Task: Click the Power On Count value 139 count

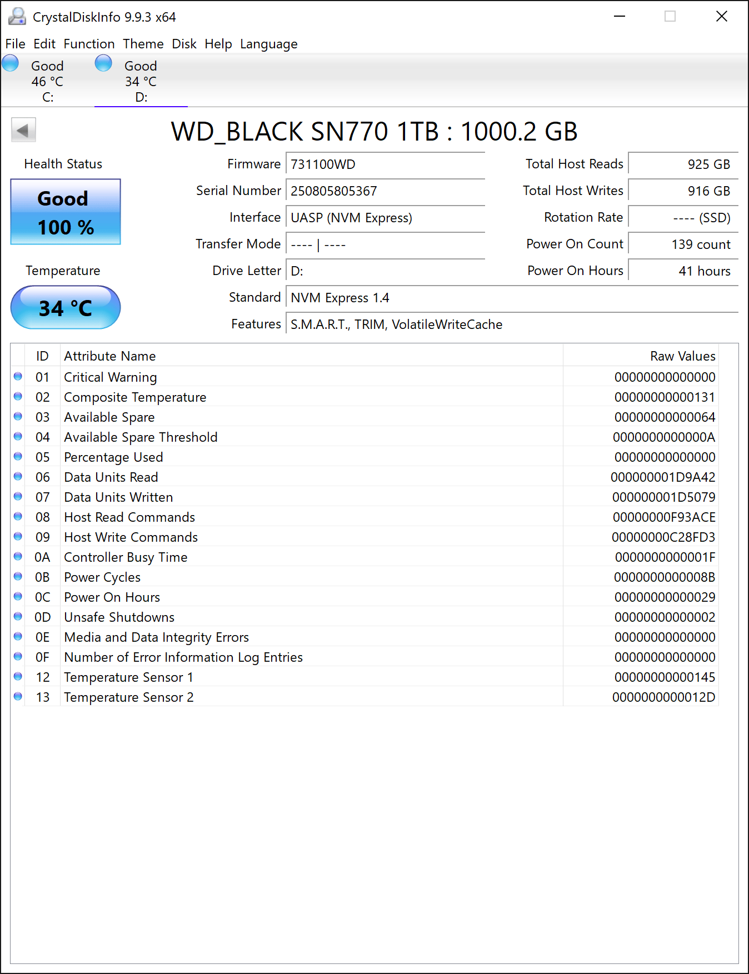Action: tap(683, 244)
